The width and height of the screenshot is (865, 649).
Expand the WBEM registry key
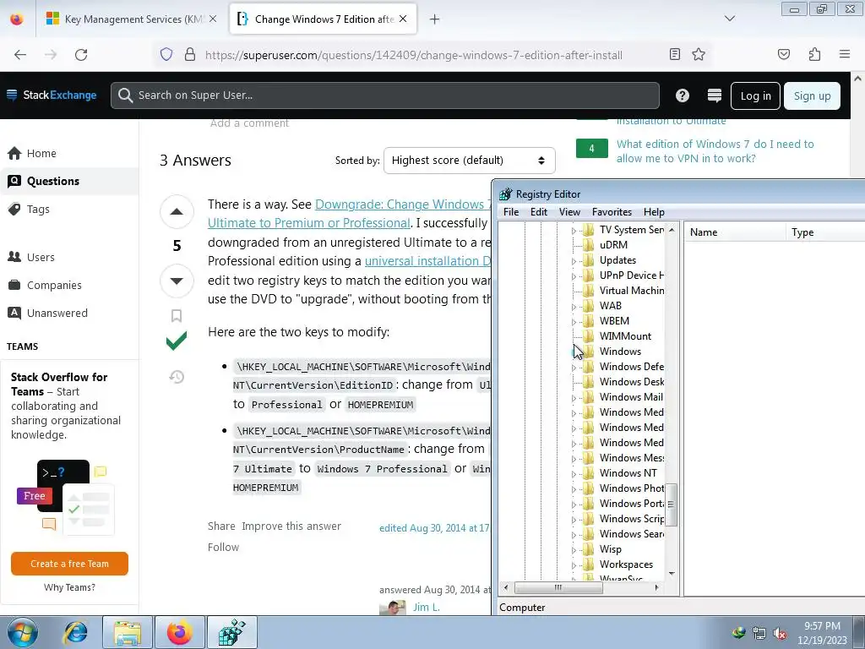574,321
